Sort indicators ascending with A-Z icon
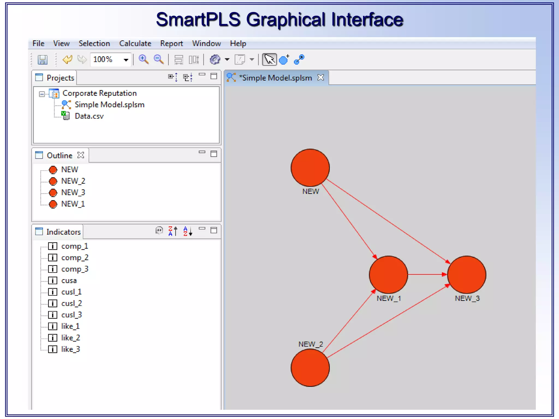 coord(188,231)
